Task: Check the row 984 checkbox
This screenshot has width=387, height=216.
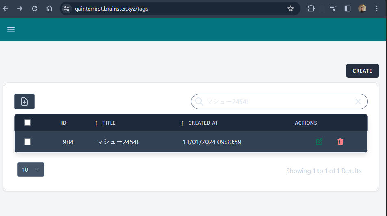Action: tap(28, 142)
